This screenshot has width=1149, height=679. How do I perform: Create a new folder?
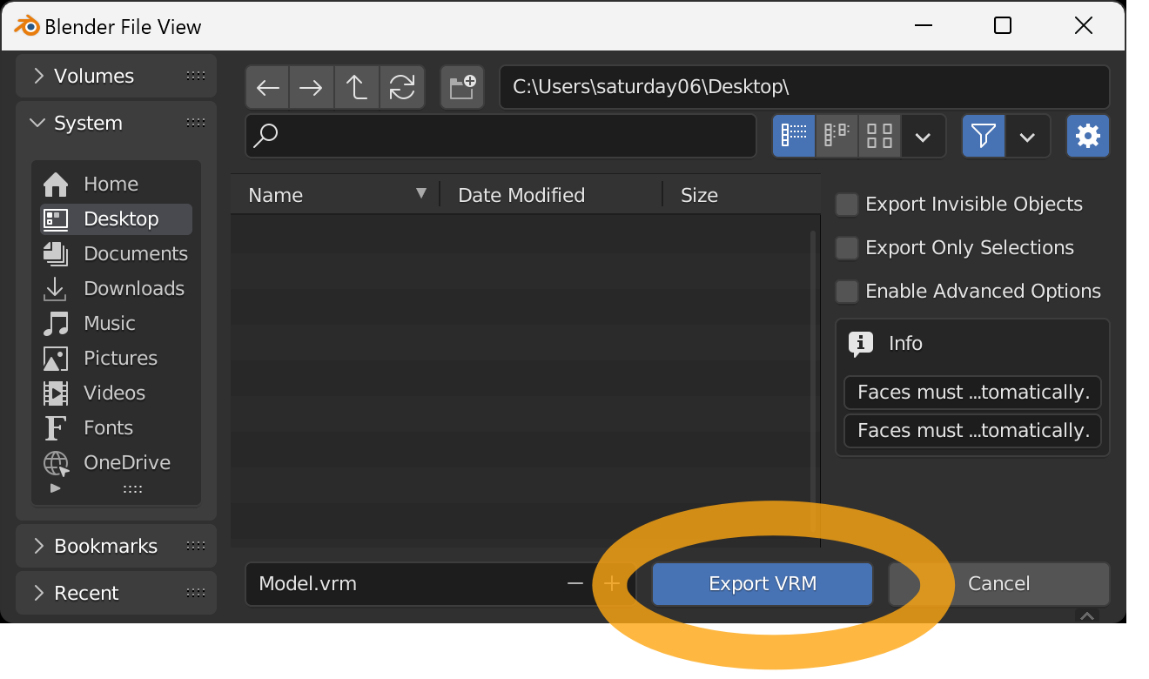click(462, 87)
